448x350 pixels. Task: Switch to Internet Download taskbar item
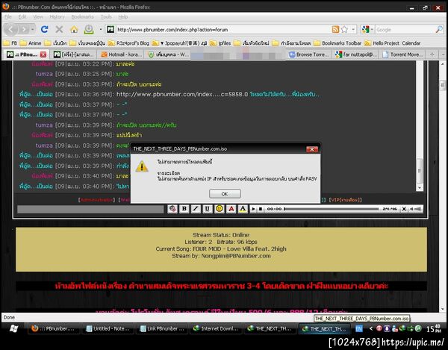point(216,329)
